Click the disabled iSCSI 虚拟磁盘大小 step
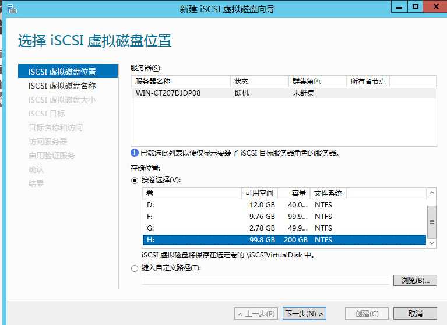This screenshot has width=447, height=325. pyautogui.click(x=62, y=100)
